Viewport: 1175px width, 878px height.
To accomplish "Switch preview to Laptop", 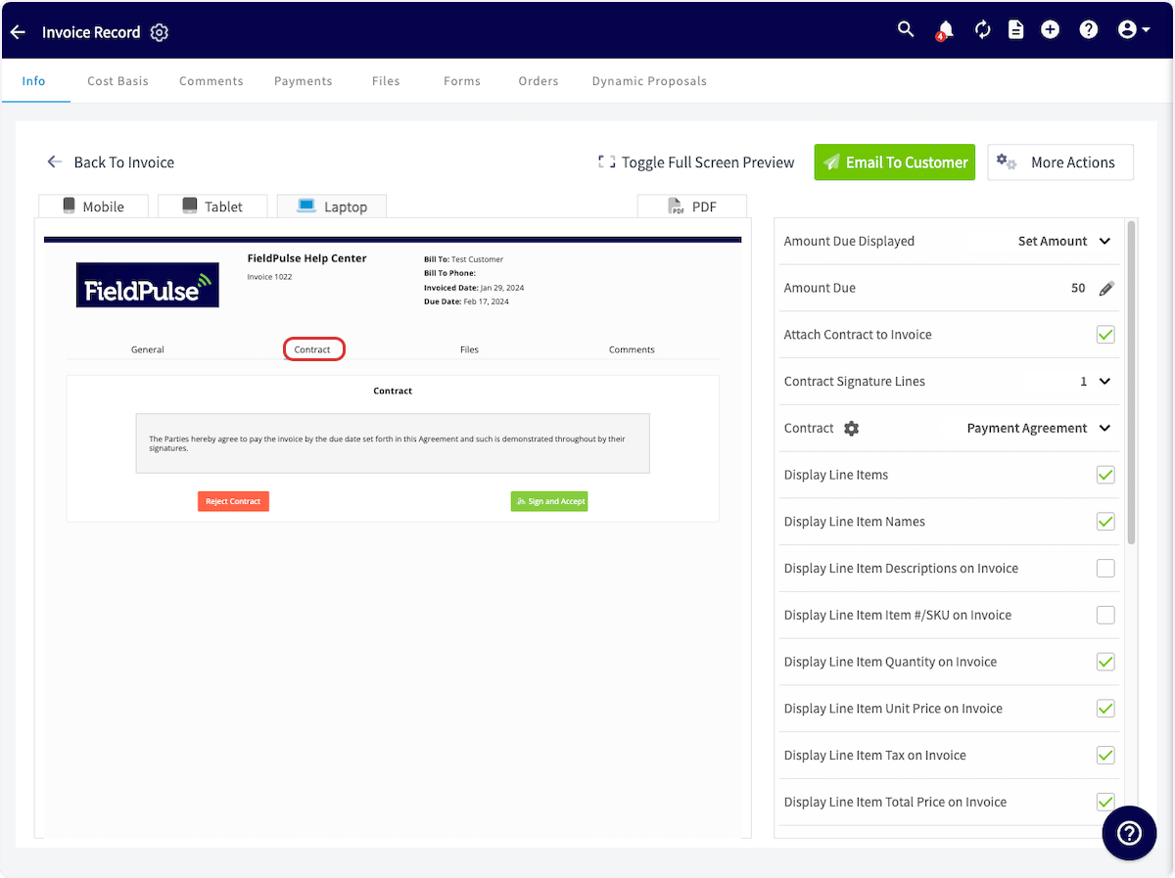I will (332, 207).
